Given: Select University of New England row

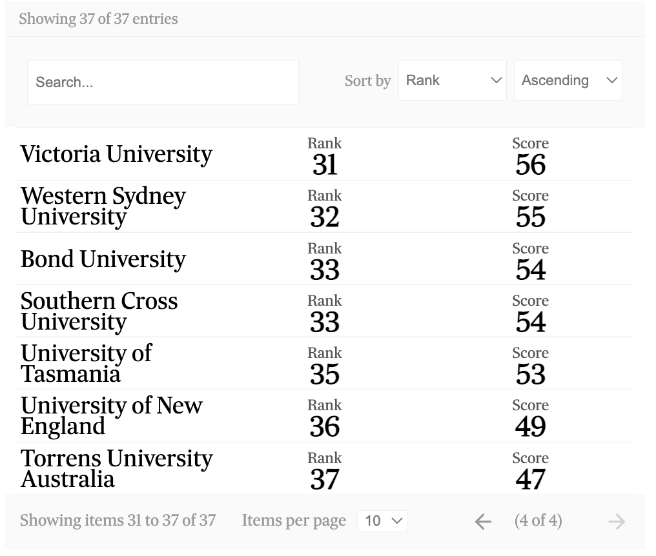Looking at the screenshot, I should (x=111, y=415).
